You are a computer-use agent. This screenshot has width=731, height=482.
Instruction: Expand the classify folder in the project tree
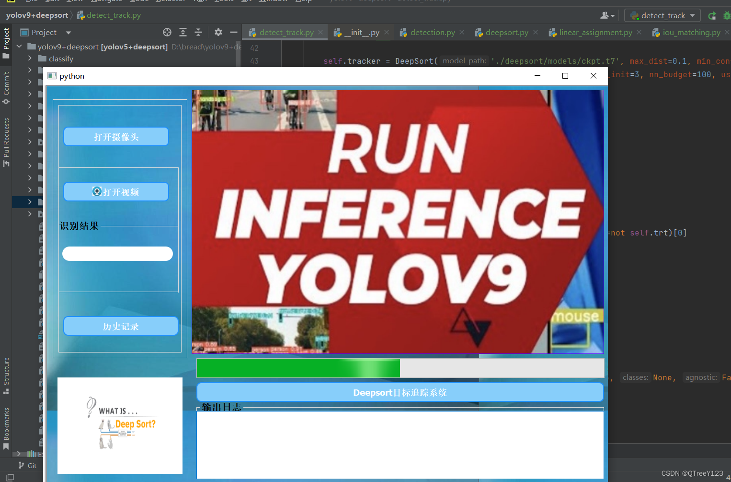(30, 59)
